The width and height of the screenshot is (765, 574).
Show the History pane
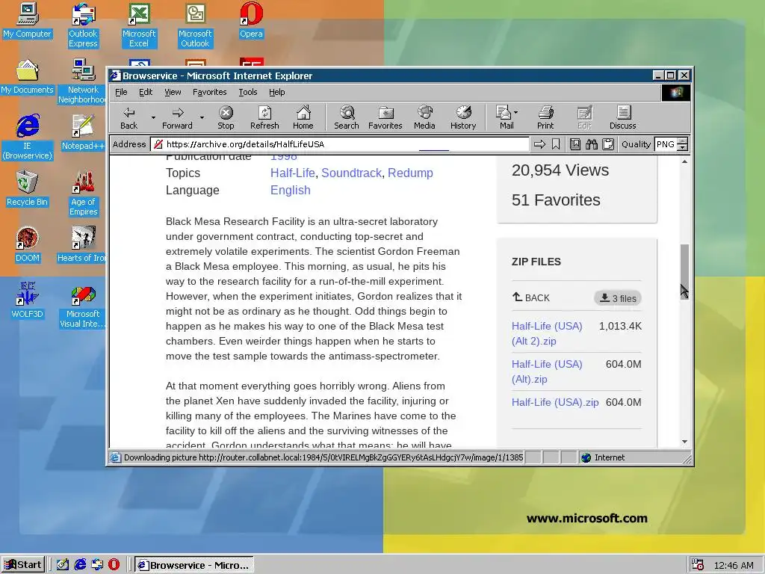coord(463,118)
